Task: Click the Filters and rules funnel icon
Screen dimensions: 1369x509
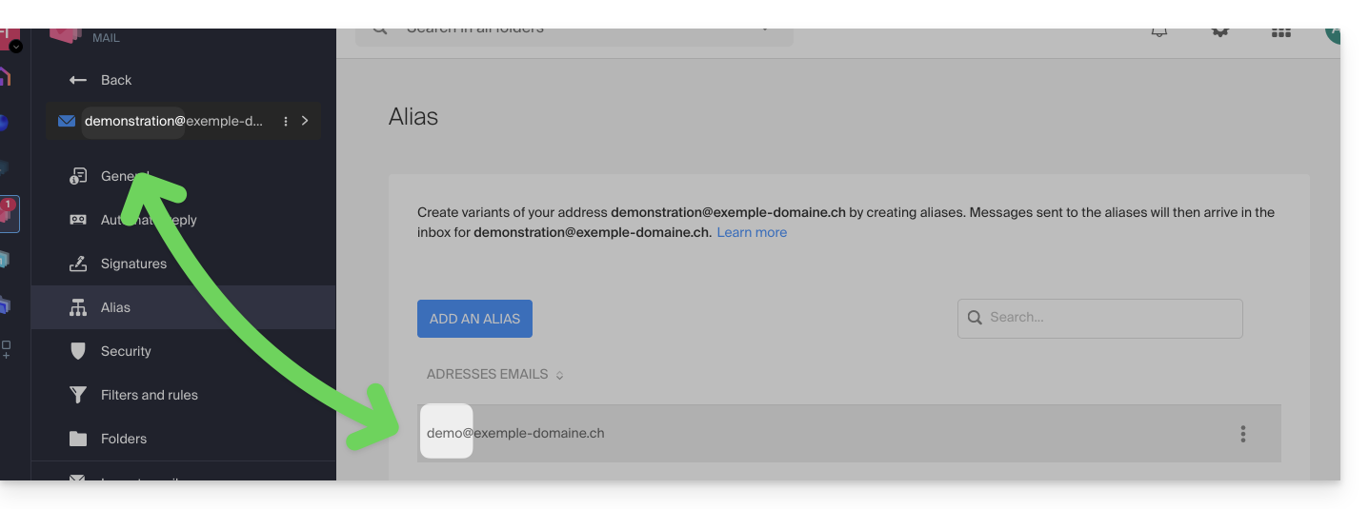Action: [78, 395]
